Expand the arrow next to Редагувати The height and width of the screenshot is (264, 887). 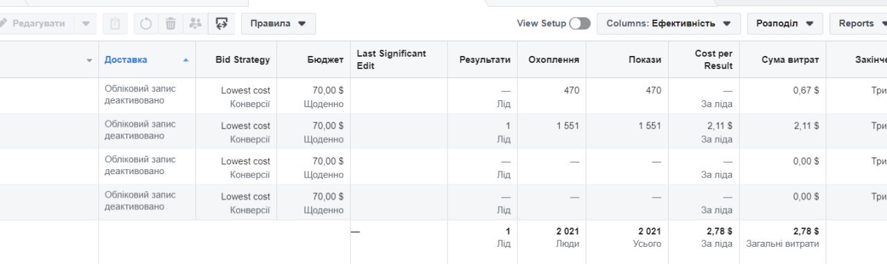pyautogui.click(x=85, y=23)
